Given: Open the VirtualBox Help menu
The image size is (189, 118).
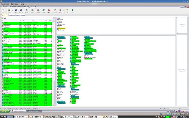Looking at the screenshot, I should (22, 4).
